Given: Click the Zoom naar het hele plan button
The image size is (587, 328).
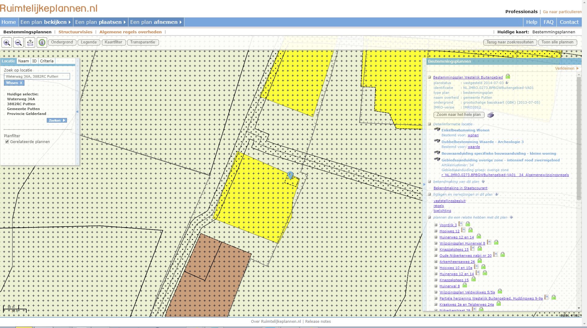Looking at the screenshot, I should click(x=459, y=115).
